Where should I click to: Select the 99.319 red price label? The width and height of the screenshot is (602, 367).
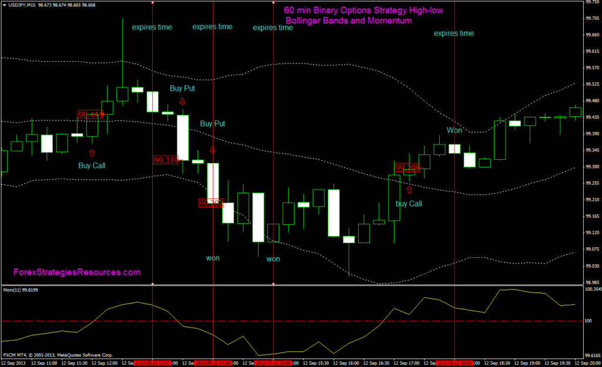tap(165, 160)
